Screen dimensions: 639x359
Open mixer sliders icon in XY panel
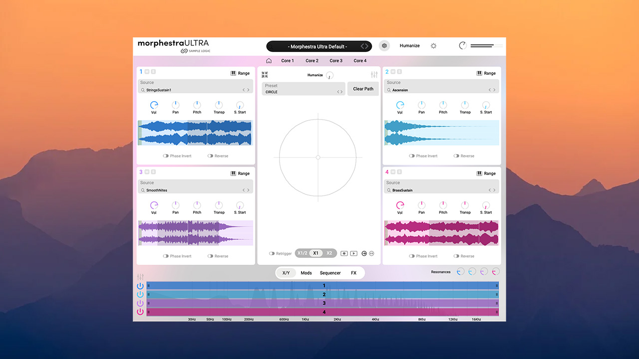point(374,75)
